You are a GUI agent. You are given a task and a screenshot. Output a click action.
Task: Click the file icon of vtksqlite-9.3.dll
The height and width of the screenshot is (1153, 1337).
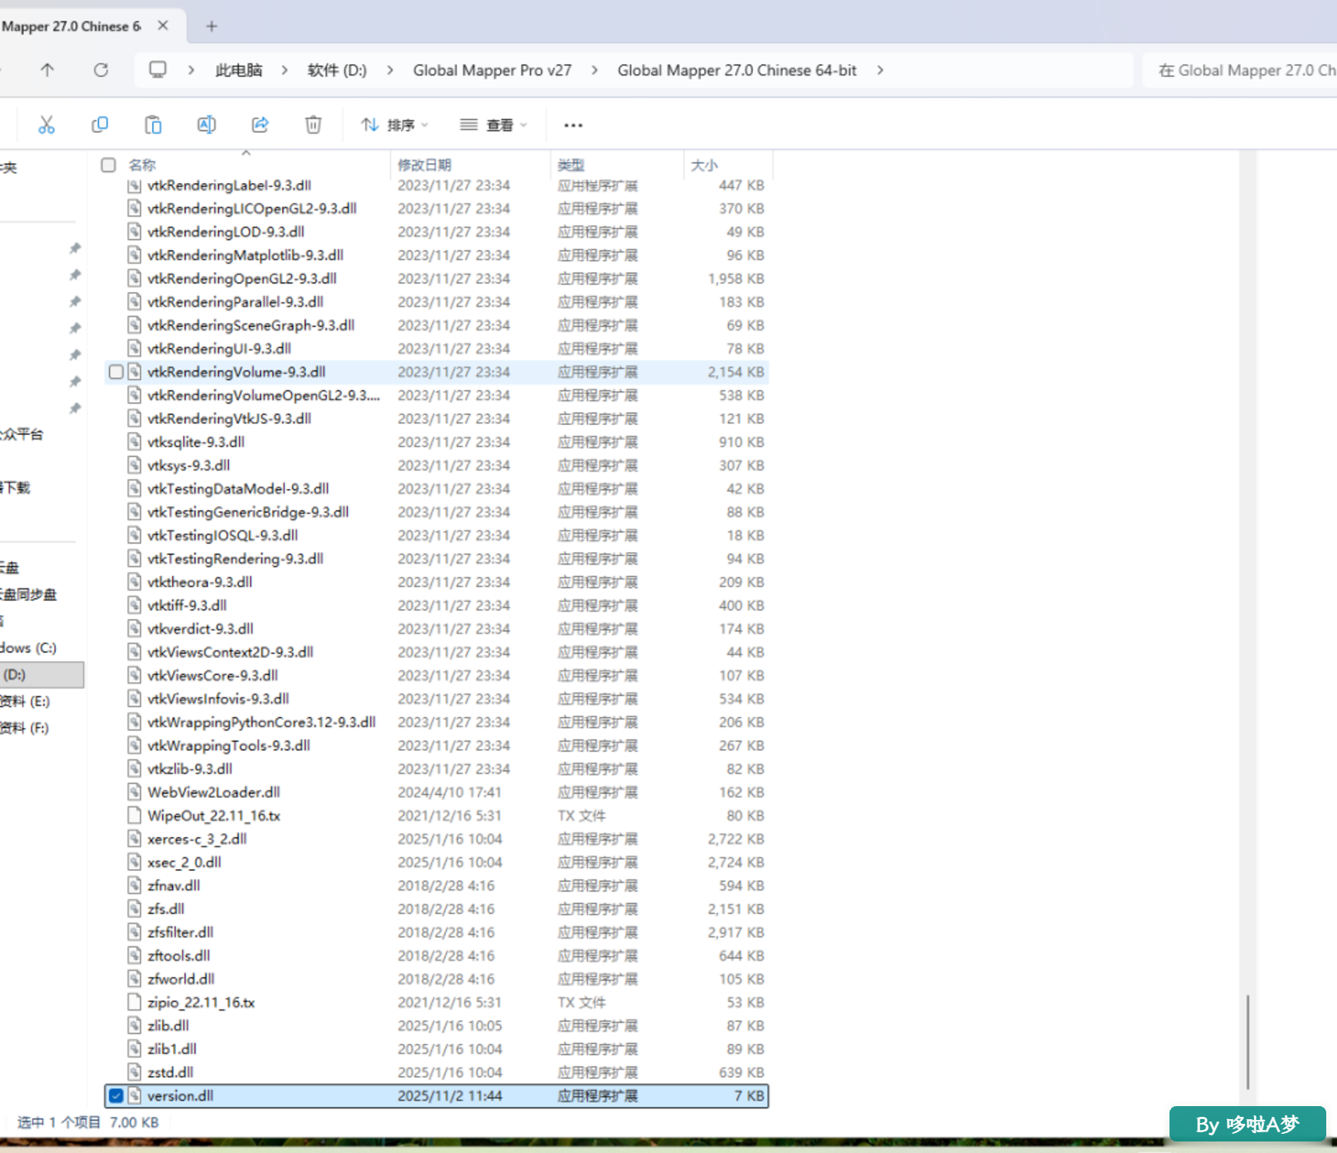[134, 442]
